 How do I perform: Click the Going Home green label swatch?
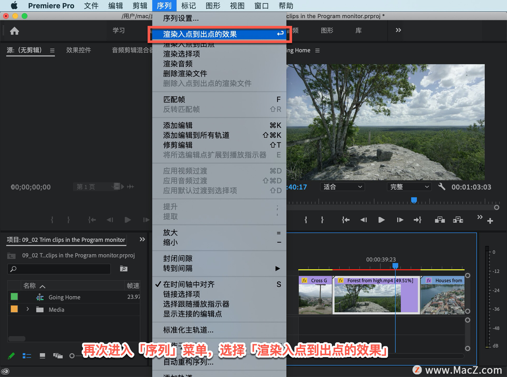click(x=14, y=296)
